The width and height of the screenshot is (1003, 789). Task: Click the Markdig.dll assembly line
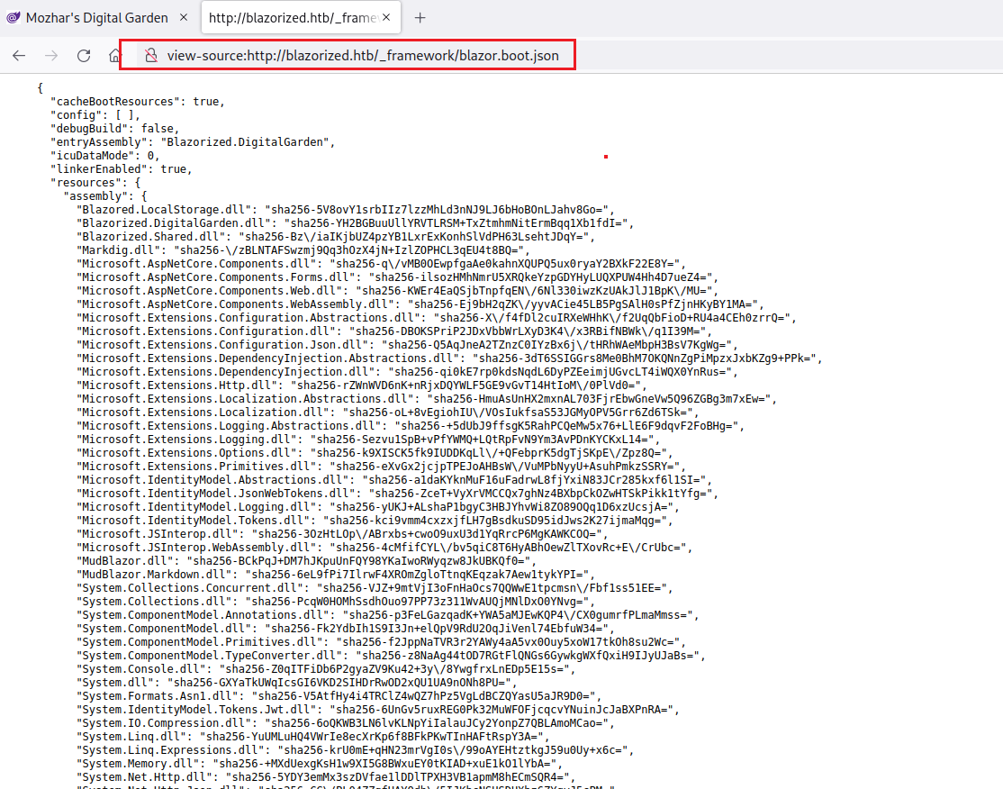pos(117,250)
